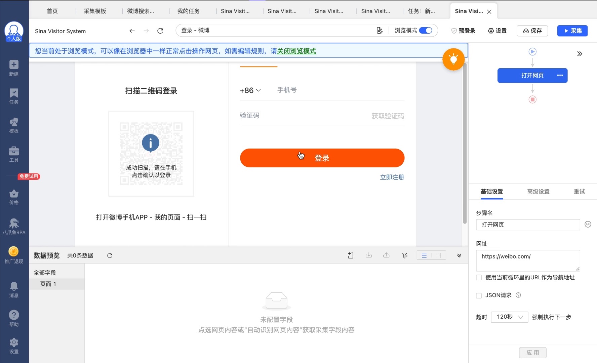Switch to the 我的任务 tab
This screenshot has width=597, height=363.
pyautogui.click(x=189, y=11)
